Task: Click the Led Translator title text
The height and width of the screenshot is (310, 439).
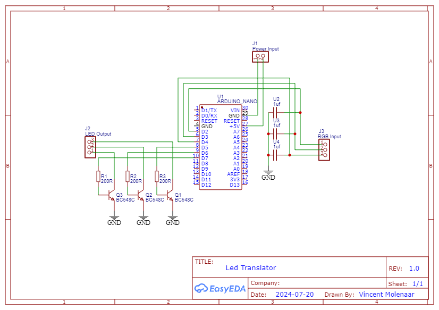Action: coord(251,267)
